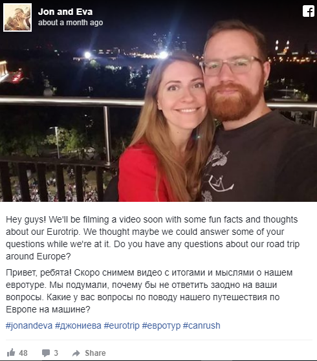Click the thumbs-up like icon
Viewport: 317px width, 361px height.
(x=11, y=353)
